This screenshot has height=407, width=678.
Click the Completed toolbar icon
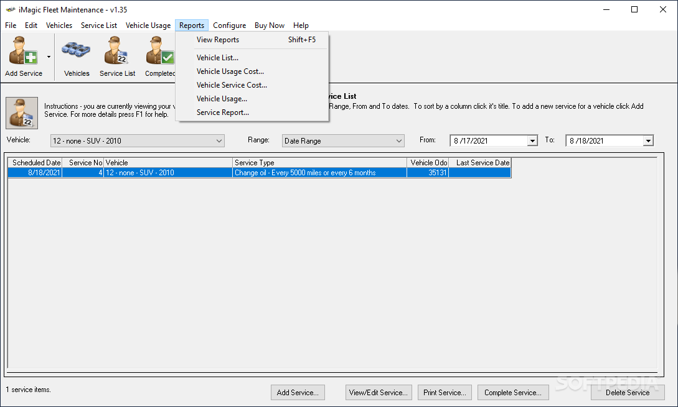tap(159, 56)
